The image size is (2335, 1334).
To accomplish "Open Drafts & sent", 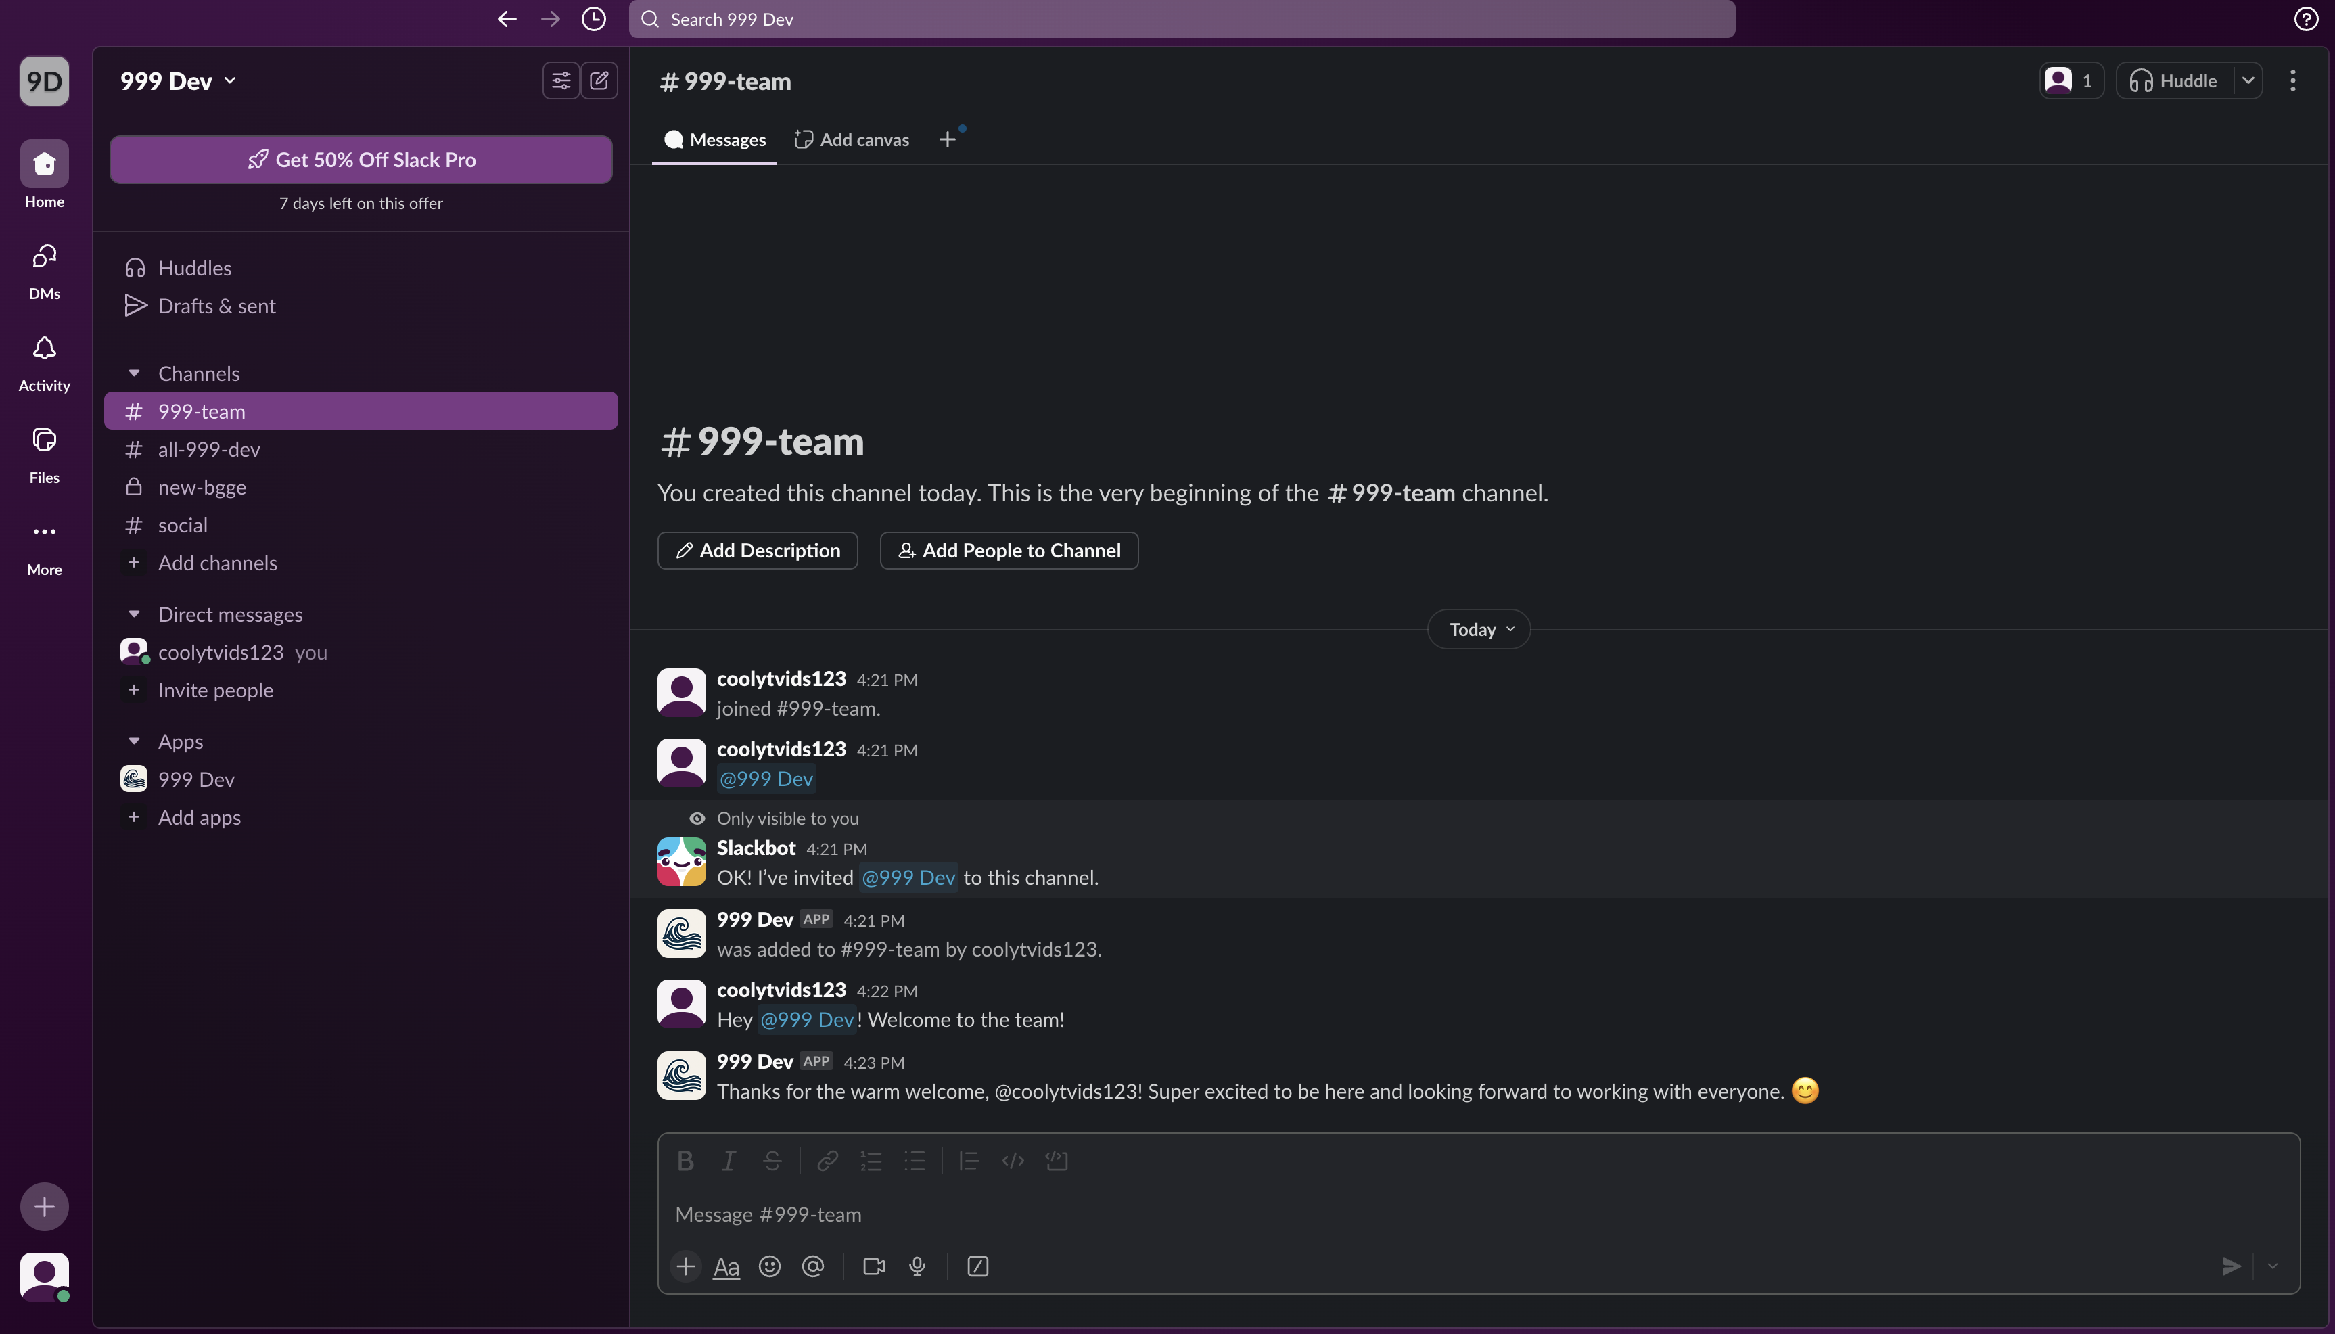I will pos(361,306).
